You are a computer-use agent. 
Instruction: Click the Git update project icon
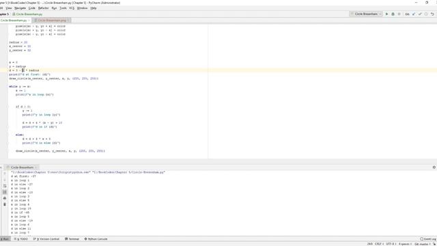(x=414, y=14)
